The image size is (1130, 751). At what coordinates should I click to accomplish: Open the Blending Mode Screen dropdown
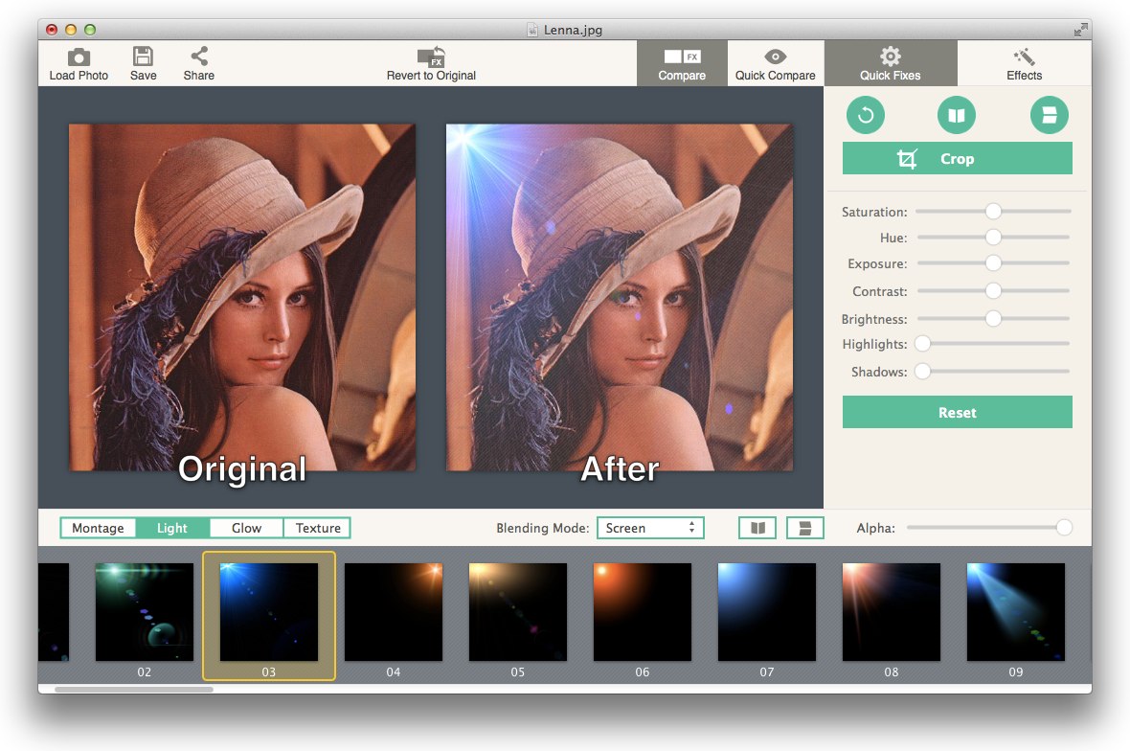[x=650, y=529]
